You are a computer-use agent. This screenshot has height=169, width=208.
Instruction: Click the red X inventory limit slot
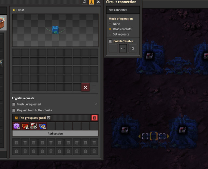tap(85, 87)
